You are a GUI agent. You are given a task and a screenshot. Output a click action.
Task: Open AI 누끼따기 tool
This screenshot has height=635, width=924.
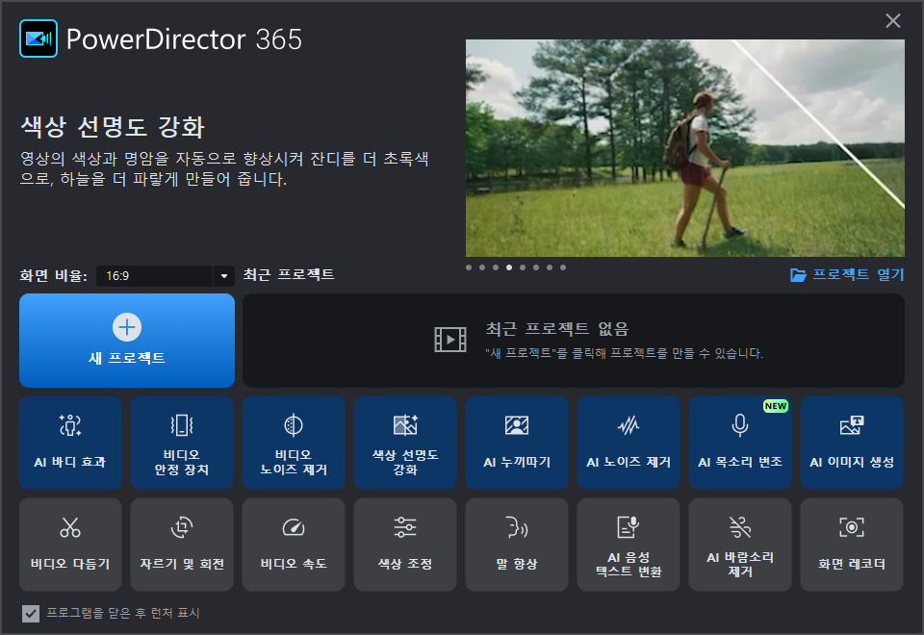[x=517, y=443]
